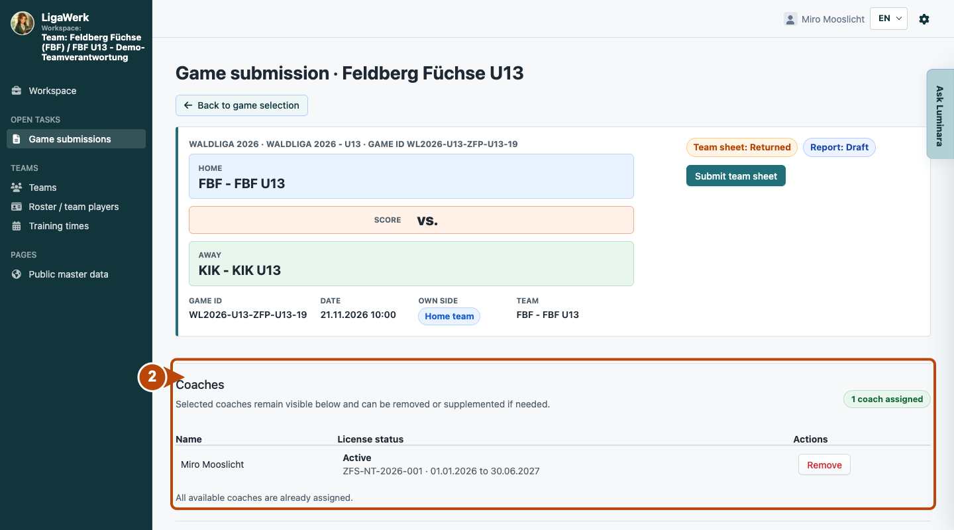Image resolution: width=954 pixels, height=530 pixels.
Task: Open Public master data page
Action: (x=76, y=274)
